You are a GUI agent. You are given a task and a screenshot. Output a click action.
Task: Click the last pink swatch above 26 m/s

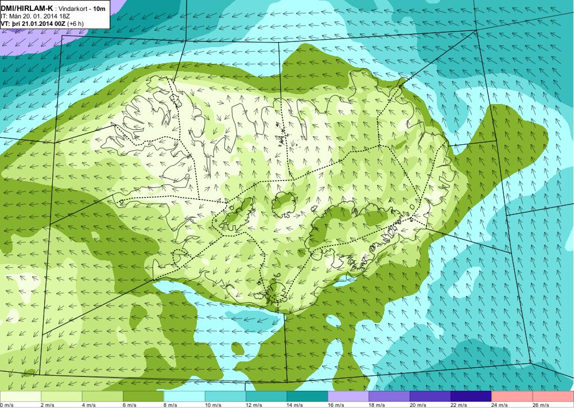tap(553, 397)
